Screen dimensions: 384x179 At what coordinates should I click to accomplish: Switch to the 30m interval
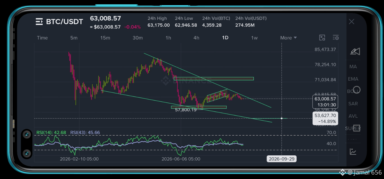[x=138, y=38]
